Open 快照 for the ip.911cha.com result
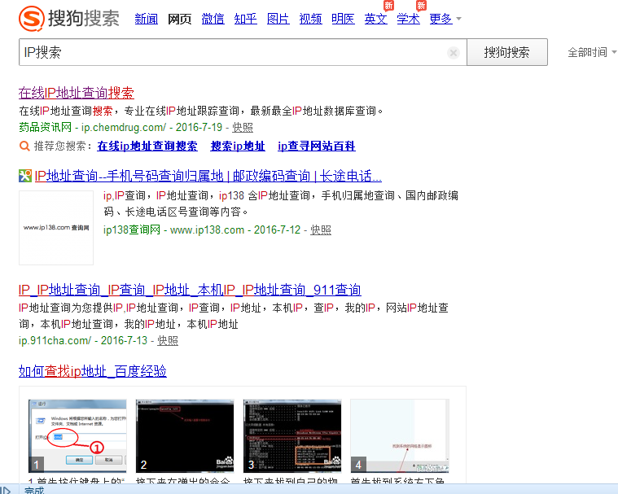The image size is (618, 494). pos(168,340)
